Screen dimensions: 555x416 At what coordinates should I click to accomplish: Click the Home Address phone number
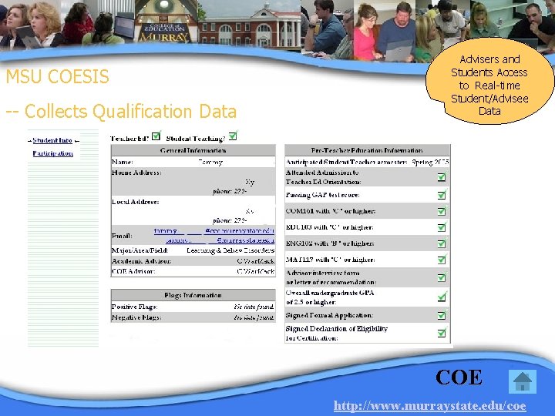click(x=230, y=191)
